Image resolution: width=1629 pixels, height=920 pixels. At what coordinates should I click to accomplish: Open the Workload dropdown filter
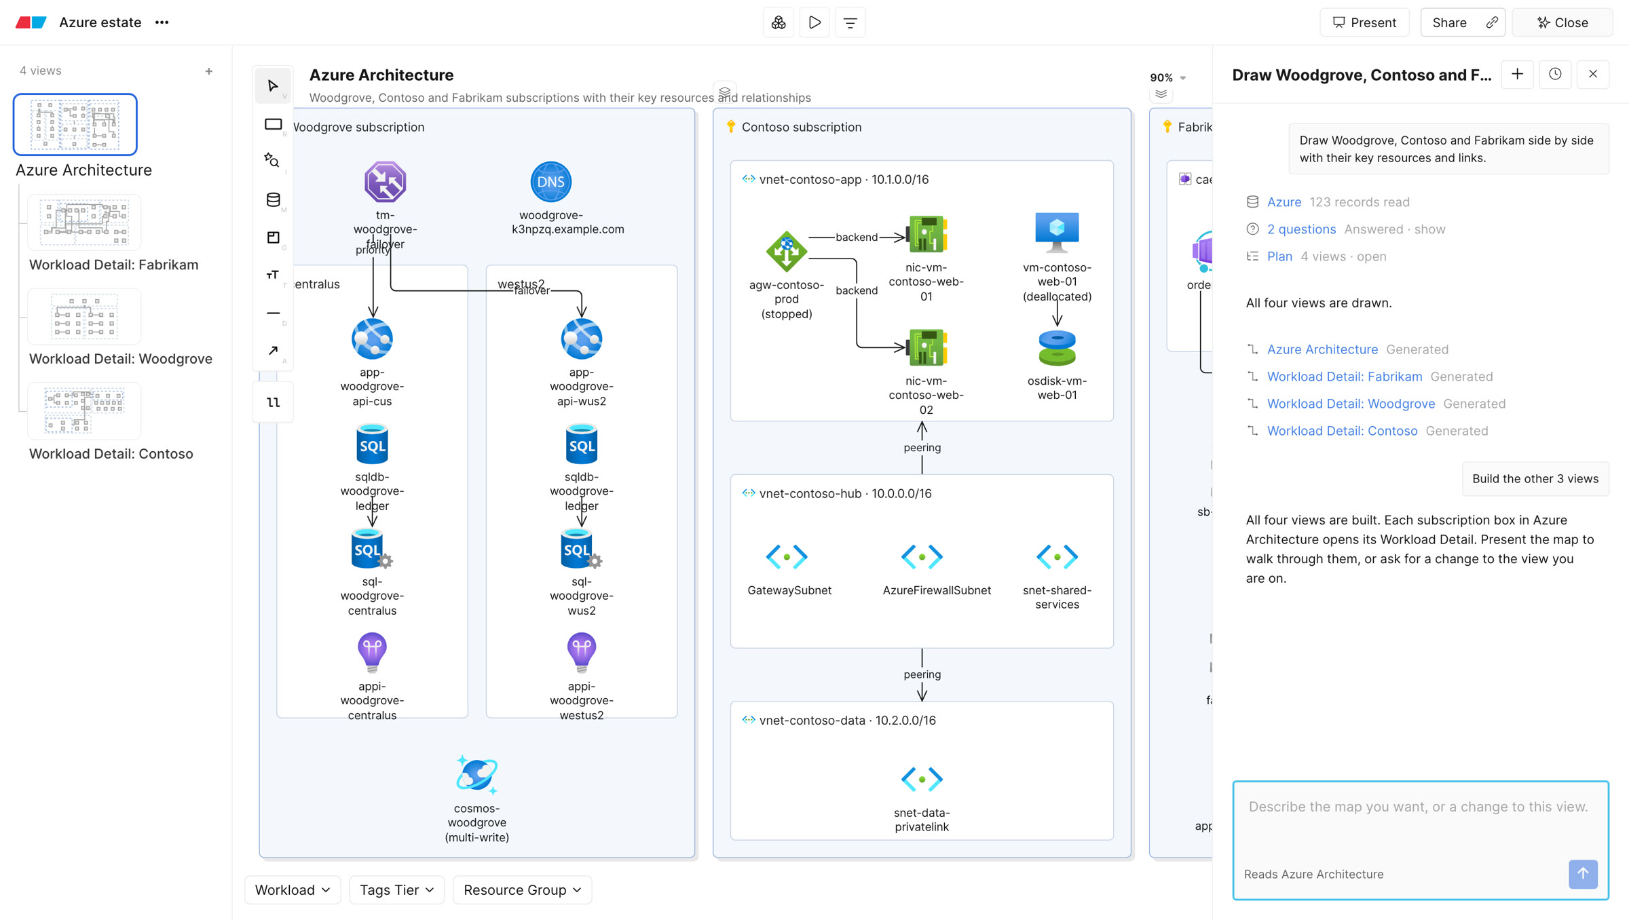[x=293, y=889]
